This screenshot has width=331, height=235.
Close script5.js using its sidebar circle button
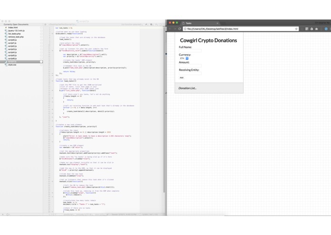point(41,56)
